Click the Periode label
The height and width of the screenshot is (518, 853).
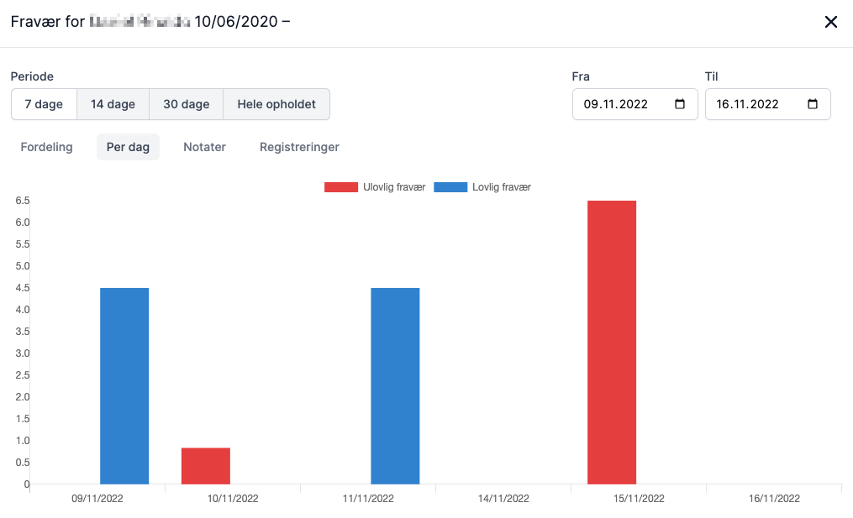tap(32, 76)
